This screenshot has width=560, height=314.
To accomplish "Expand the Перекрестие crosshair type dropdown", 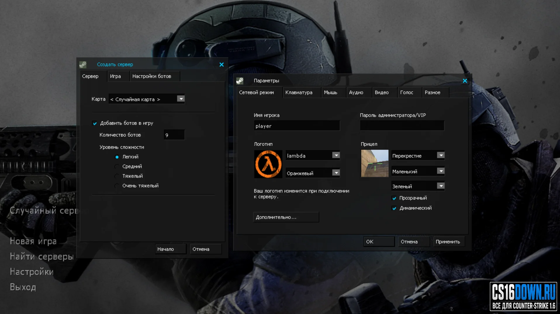I will tap(441, 155).
